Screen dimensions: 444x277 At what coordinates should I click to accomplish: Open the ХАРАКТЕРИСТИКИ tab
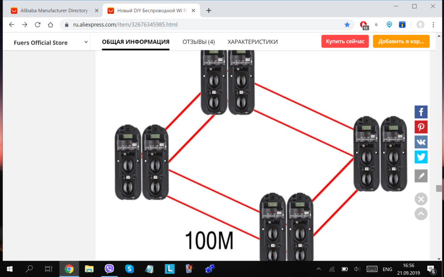[252, 42]
